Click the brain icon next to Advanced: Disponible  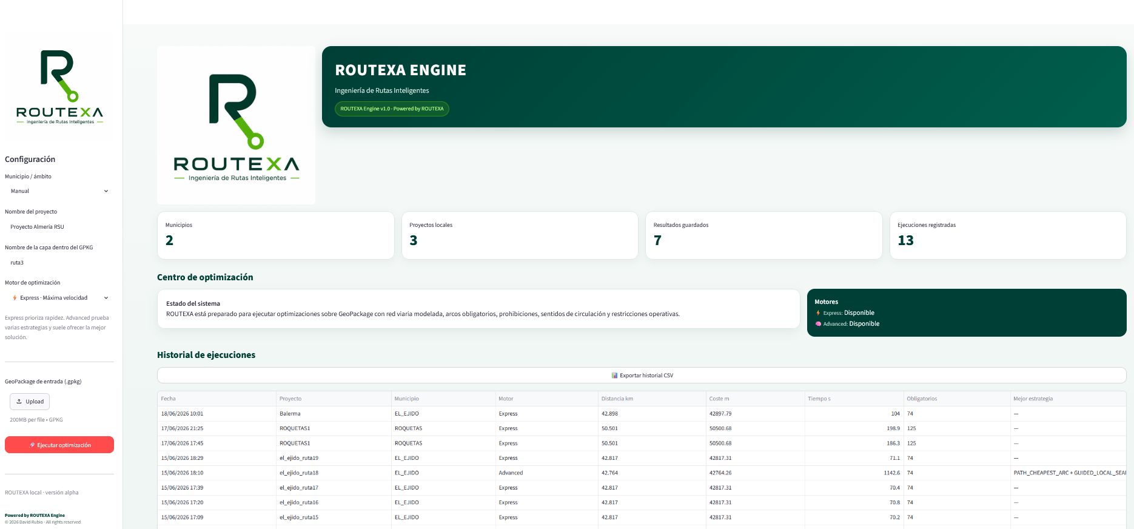coord(818,324)
